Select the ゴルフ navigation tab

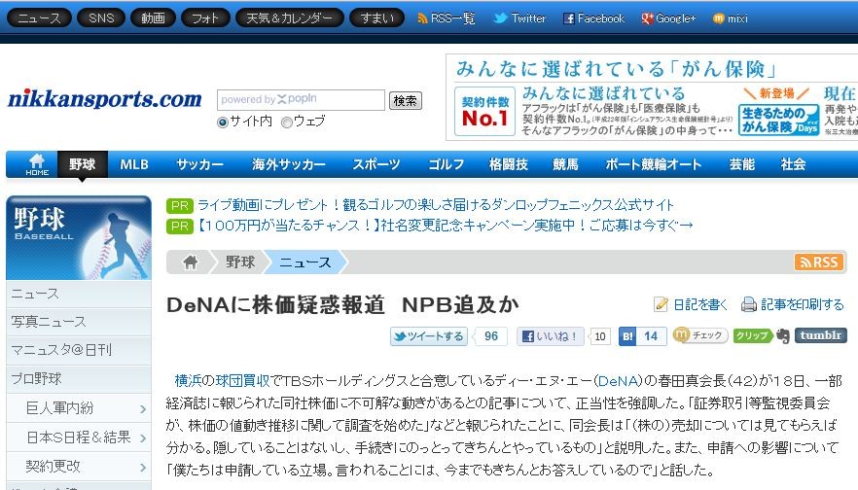446,164
